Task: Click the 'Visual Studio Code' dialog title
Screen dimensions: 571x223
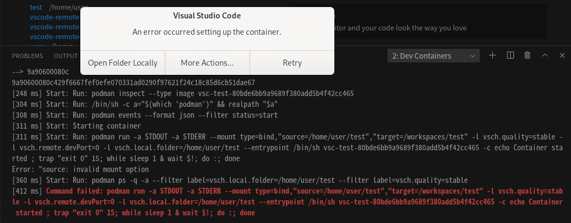Action: point(207,15)
